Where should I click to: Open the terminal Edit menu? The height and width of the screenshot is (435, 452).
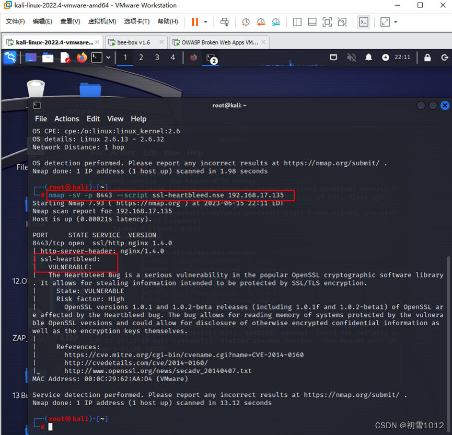coord(93,119)
